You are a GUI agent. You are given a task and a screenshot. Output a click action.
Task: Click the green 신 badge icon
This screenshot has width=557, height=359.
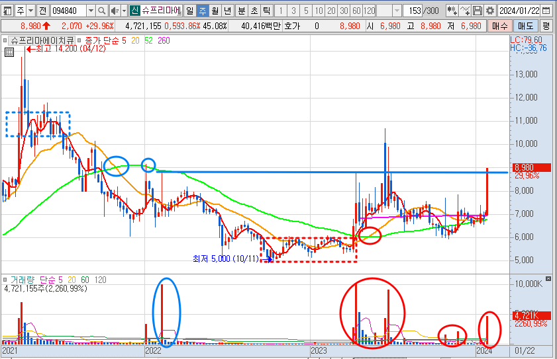(x=134, y=11)
